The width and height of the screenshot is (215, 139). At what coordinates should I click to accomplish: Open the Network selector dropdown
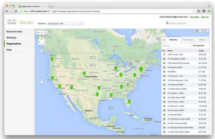[x=65, y=24]
